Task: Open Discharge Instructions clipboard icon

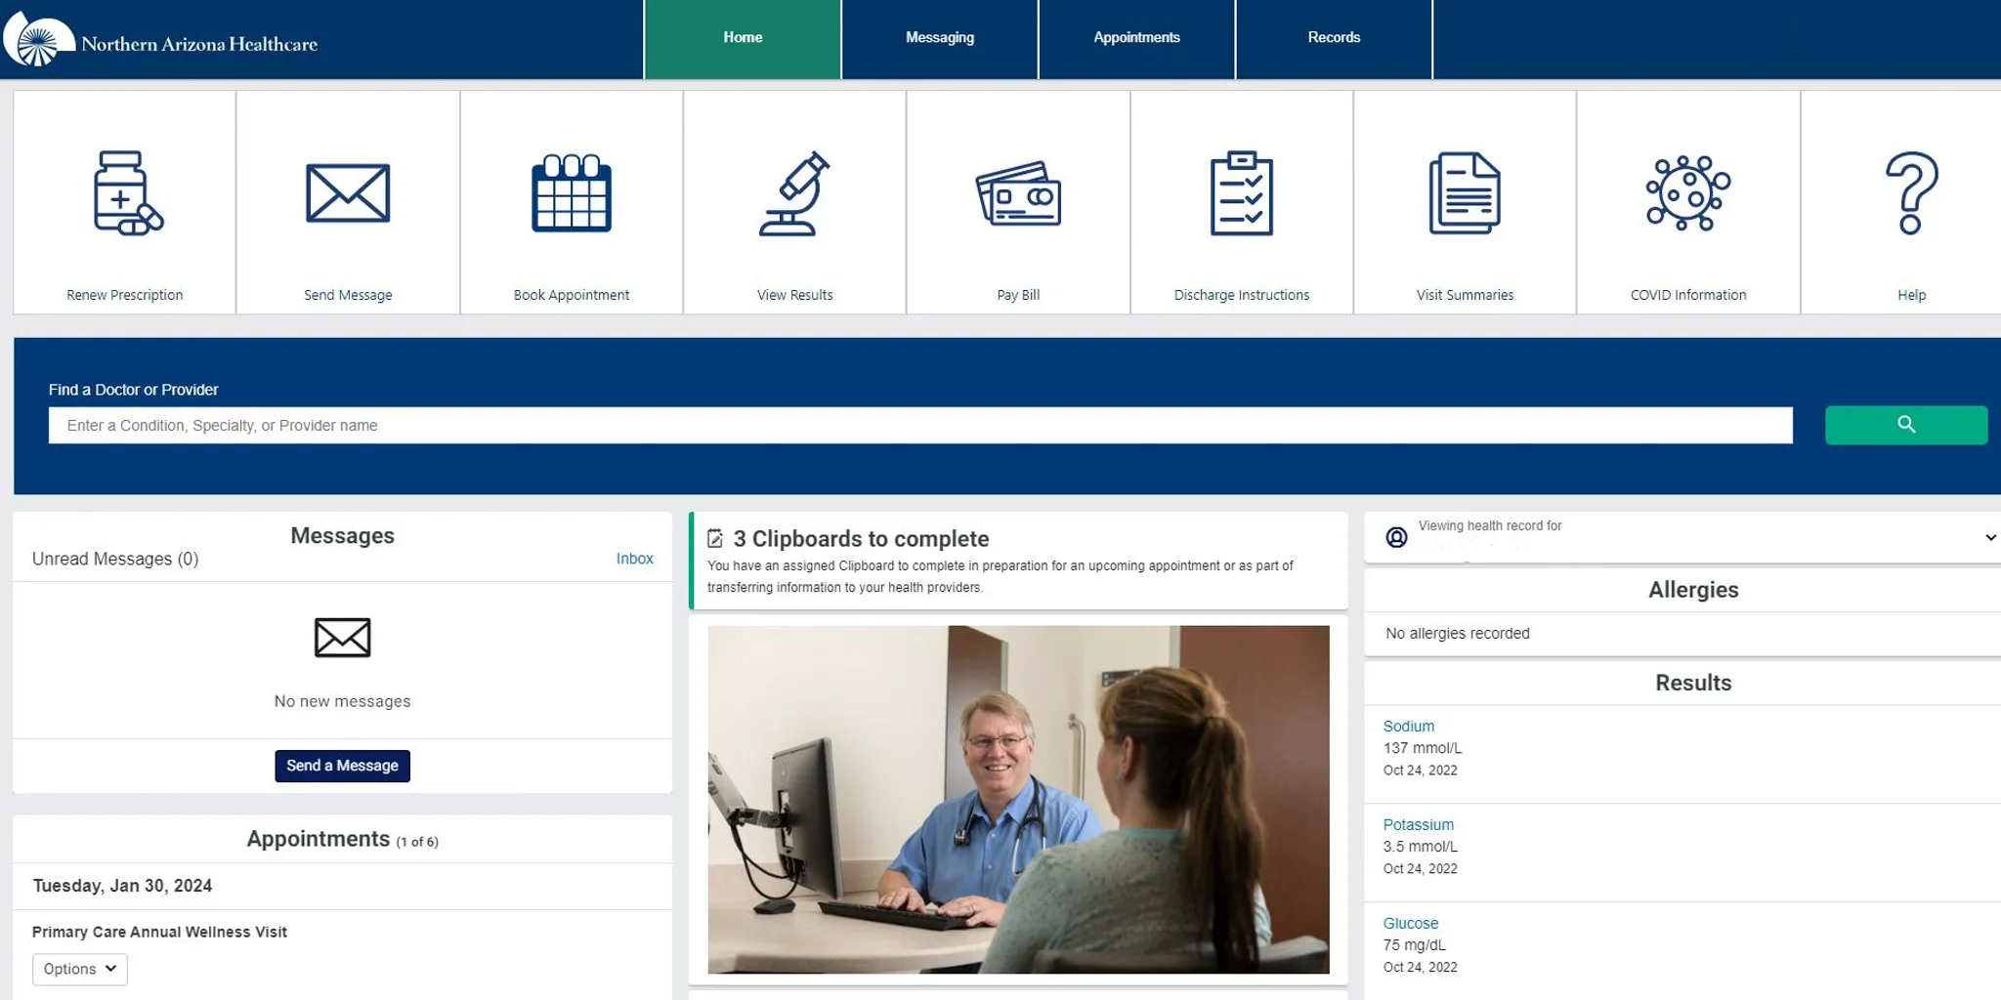Action: [x=1241, y=193]
